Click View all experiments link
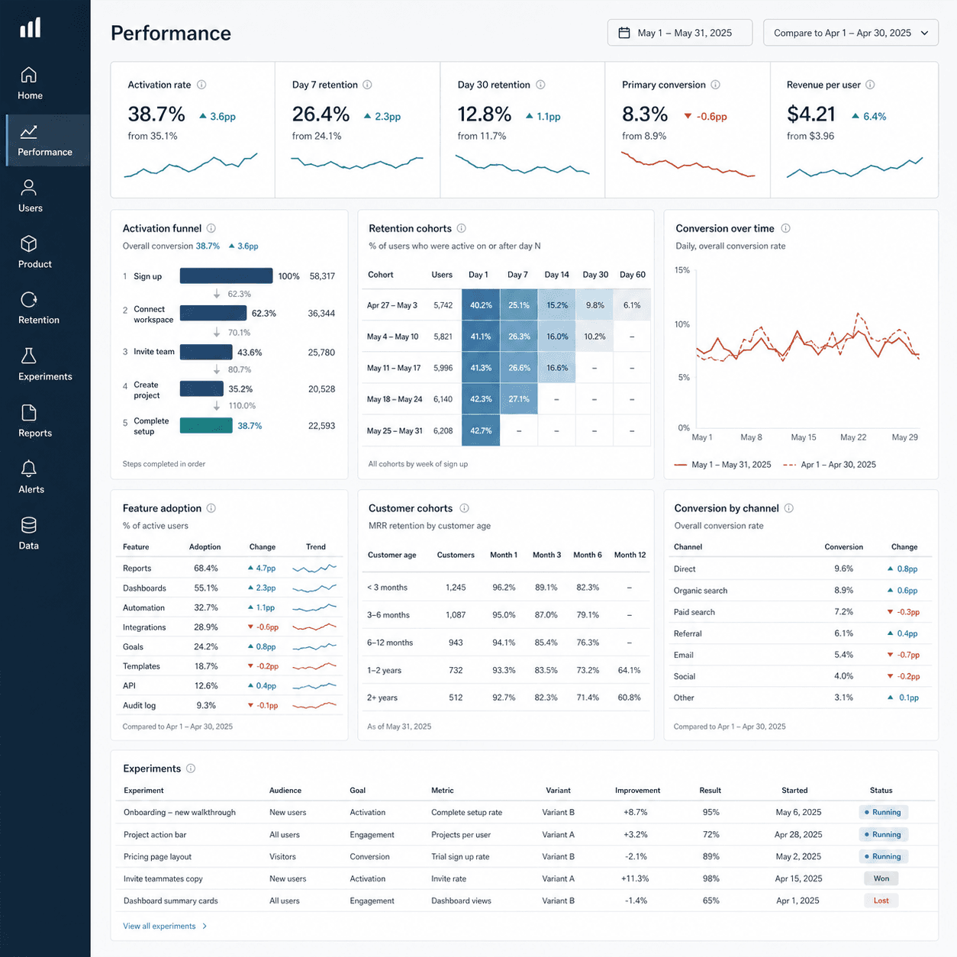957x957 pixels. [x=165, y=926]
